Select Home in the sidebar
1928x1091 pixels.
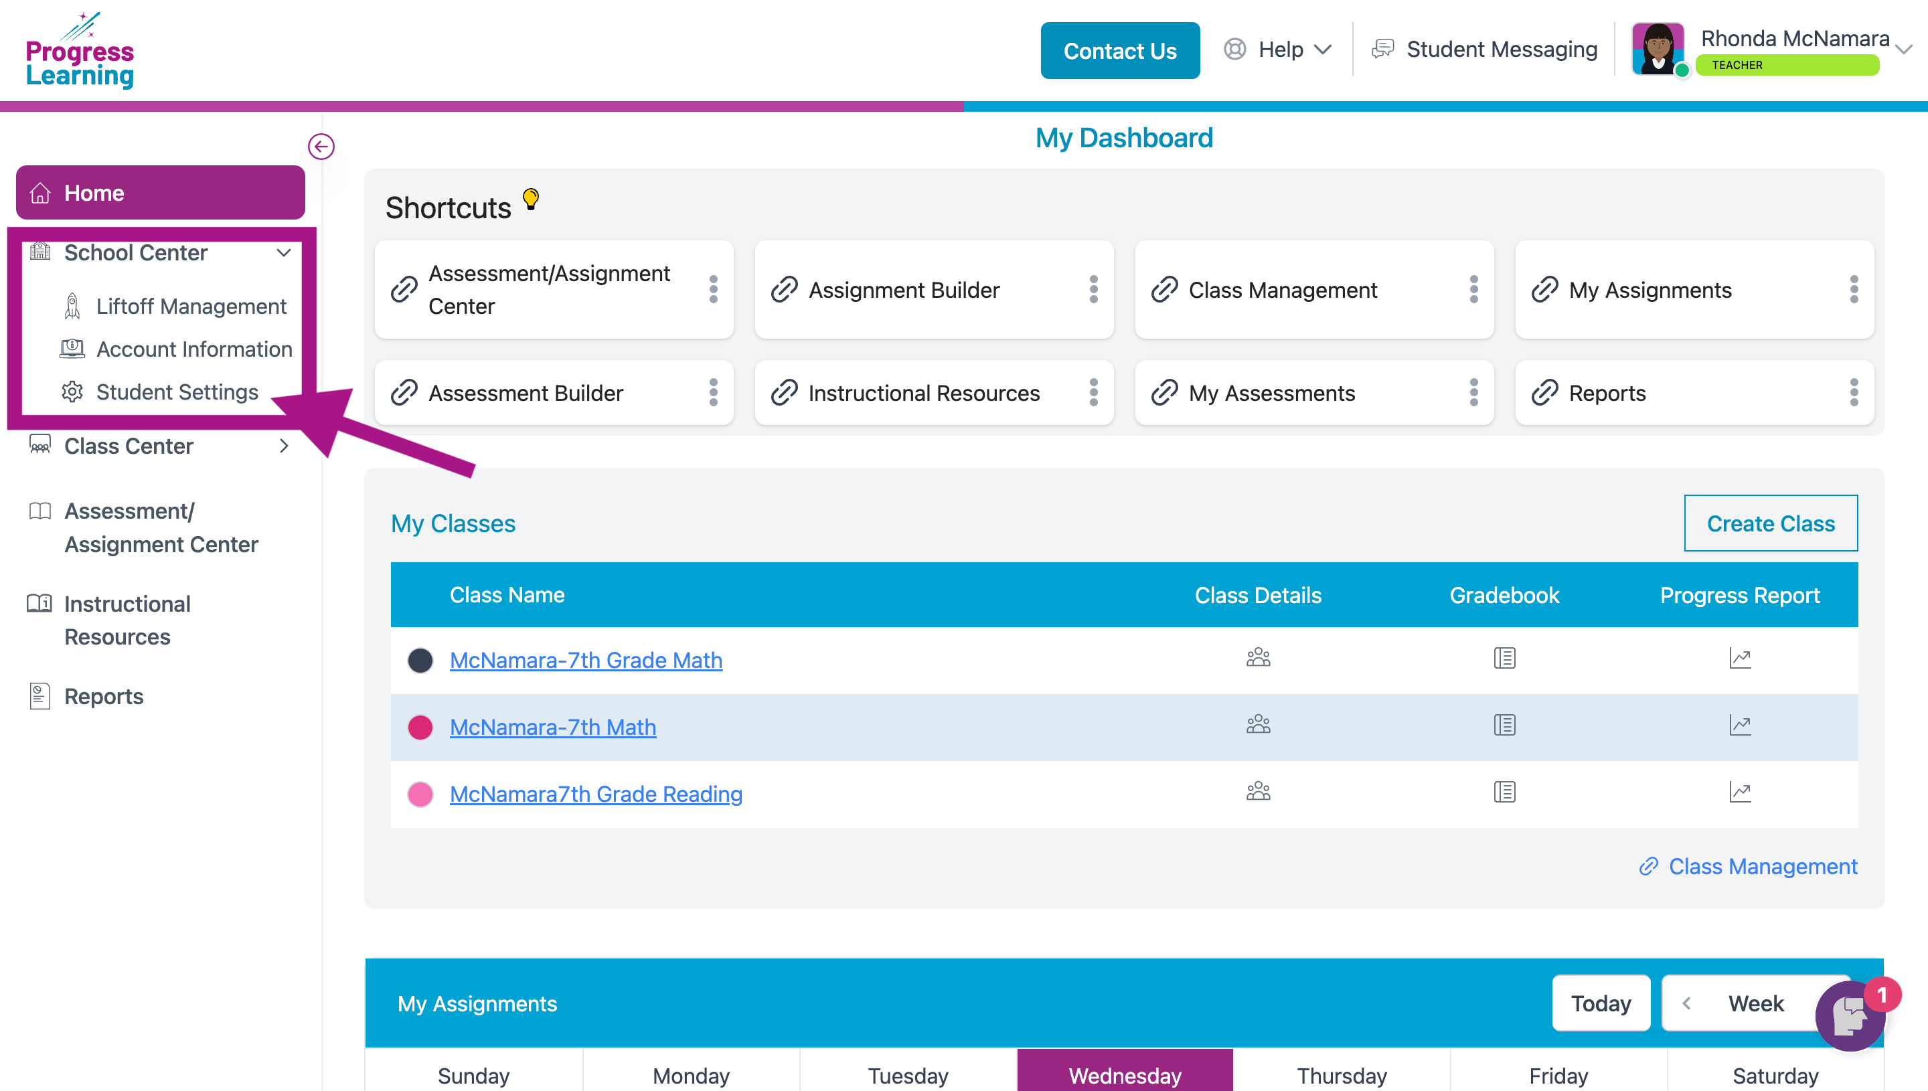161,193
